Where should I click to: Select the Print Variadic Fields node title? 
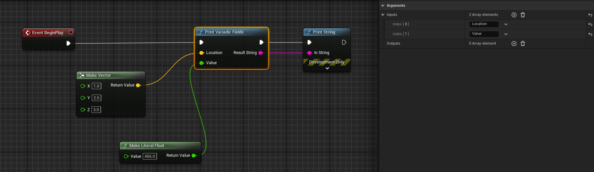[x=224, y=32]
